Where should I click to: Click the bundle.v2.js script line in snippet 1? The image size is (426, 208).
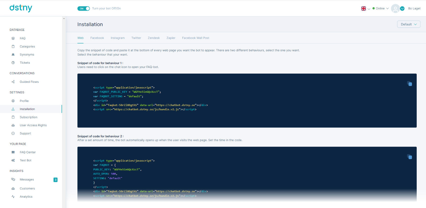145,109
